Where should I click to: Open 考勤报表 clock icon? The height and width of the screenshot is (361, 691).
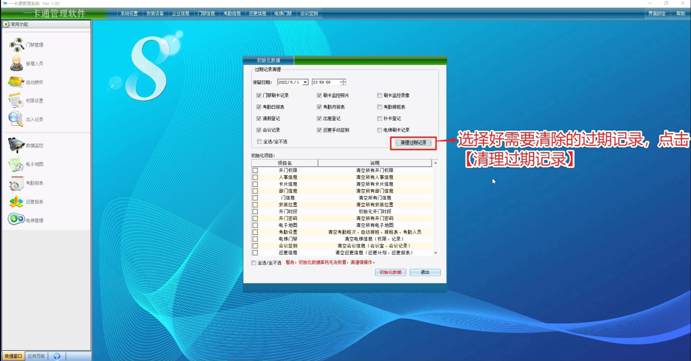17,183
